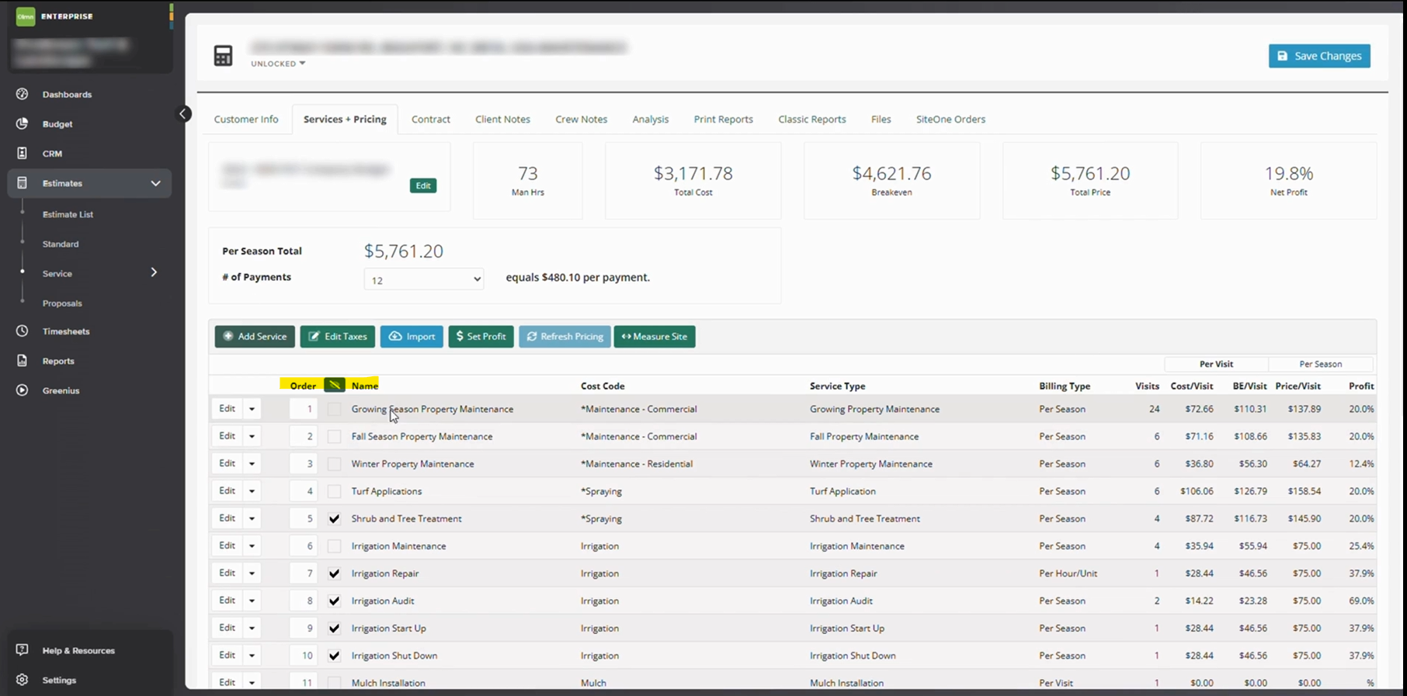Open the SiteOne Orders tab
Image resolution: width=1407 pixels, height=696 pixels.
pyautogui.click(x=950, y=119)
